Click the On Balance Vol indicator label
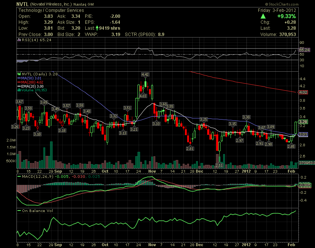The height and width of the screenshot is (248, 315). 37,211
